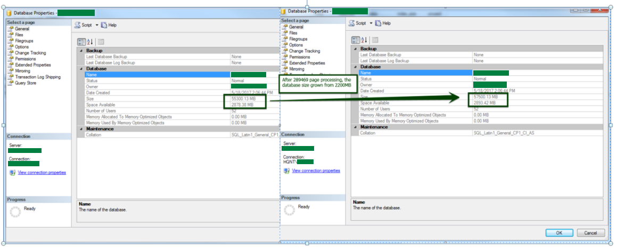Select Status row in window showing 55300.13 MB

182,81
